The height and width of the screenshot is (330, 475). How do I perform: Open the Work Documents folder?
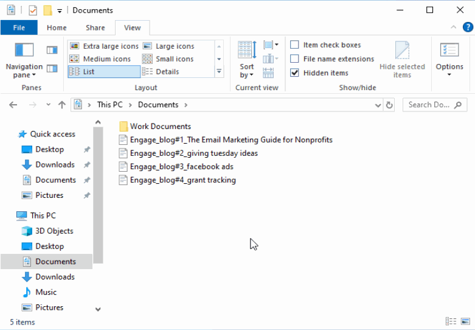coord(160,127)
